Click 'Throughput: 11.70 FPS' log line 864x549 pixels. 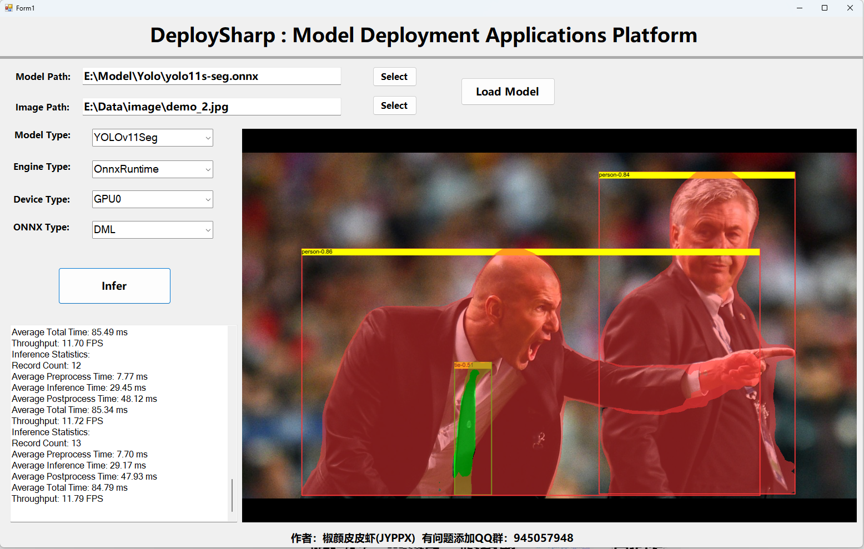click(x=58, y=343)
